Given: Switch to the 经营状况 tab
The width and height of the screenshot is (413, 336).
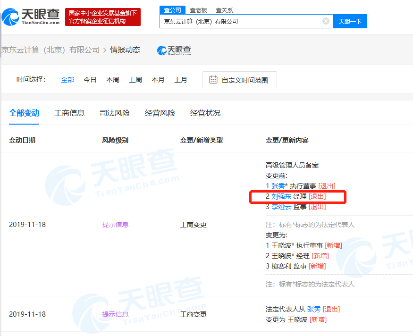Looking at the screenshot, I should coord(205,113).
